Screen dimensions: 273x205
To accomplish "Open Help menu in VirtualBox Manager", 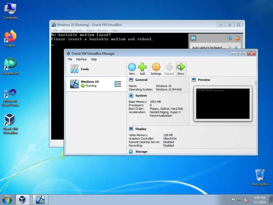I will click(x=94, y=59).
